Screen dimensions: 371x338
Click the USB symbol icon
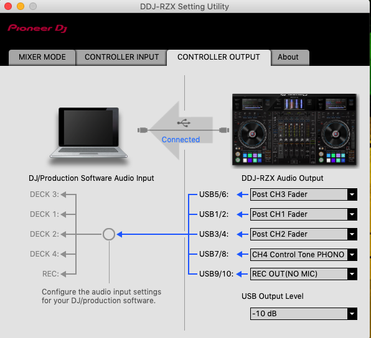tap(184, 123)
